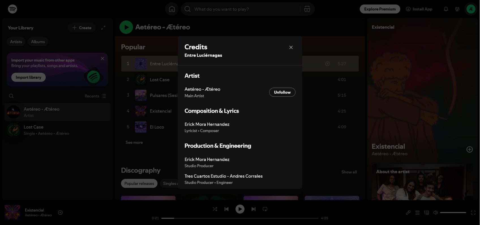The height and width of the screenshot is (225, 480).
Task: Click Import library button
Action: (x=29, y=77)
